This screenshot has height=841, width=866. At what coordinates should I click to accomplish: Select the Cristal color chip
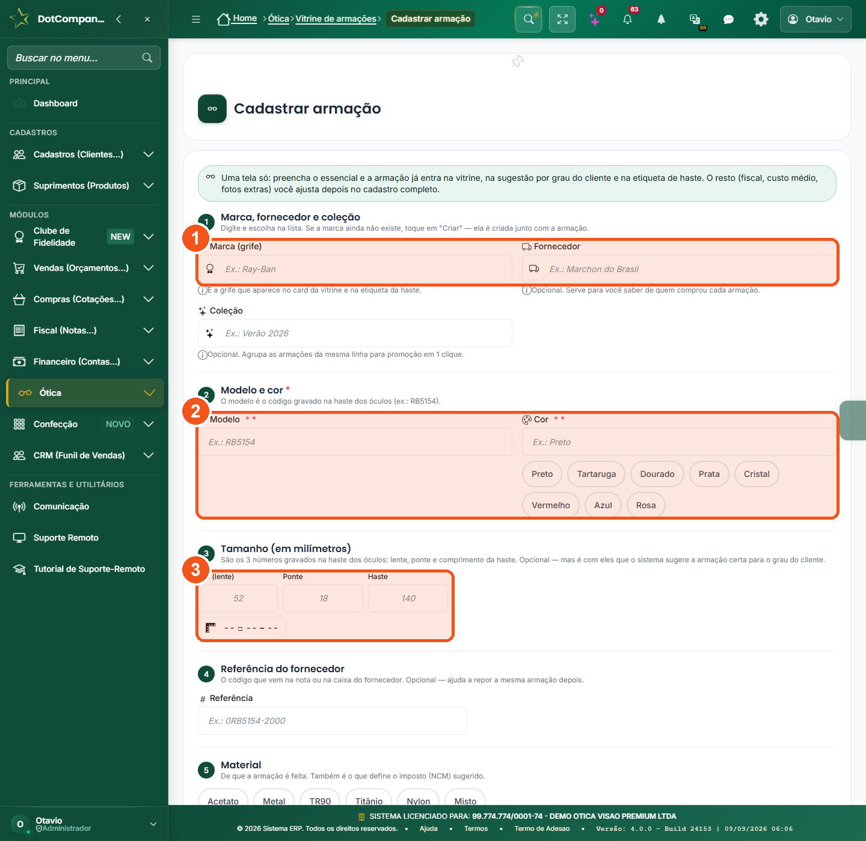click(757, 474)
